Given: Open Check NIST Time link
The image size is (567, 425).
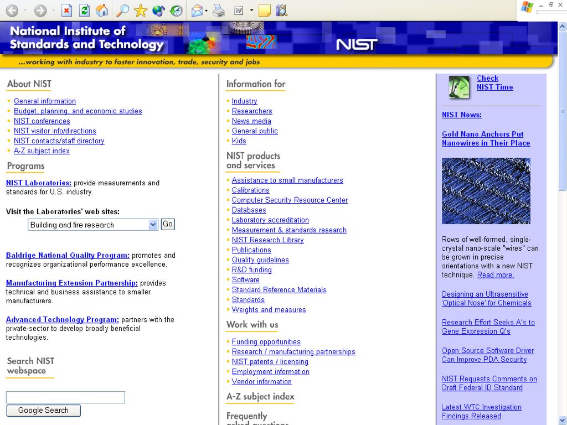Looking at the screenshot, I should point(494,83).
